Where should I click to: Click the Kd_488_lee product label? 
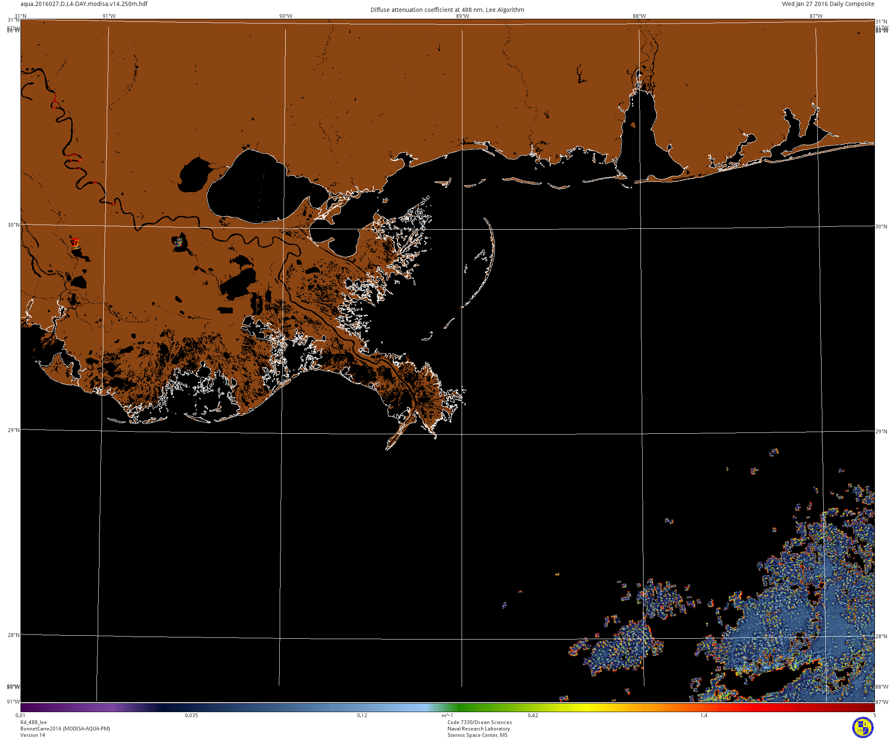click(x=33, y=722)
